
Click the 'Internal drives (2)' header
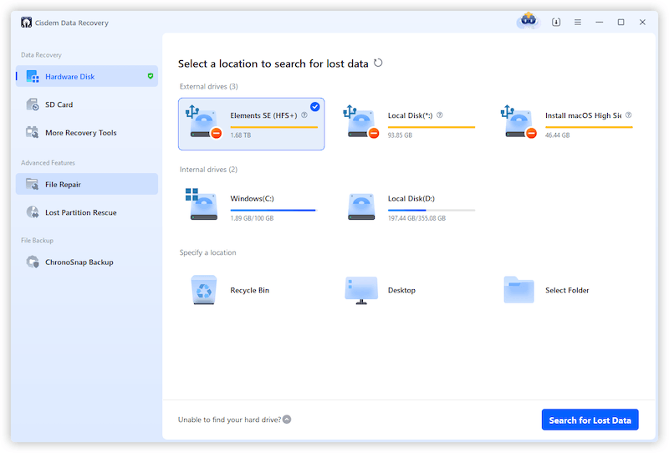[208, 170]
